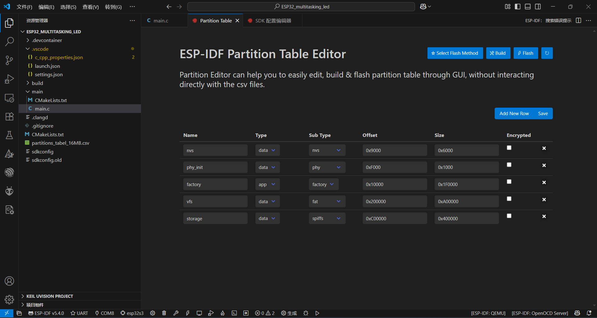Click the full clean trash icon in status bar
Viewport: 597px width, 318px height.
pos(164,313)
